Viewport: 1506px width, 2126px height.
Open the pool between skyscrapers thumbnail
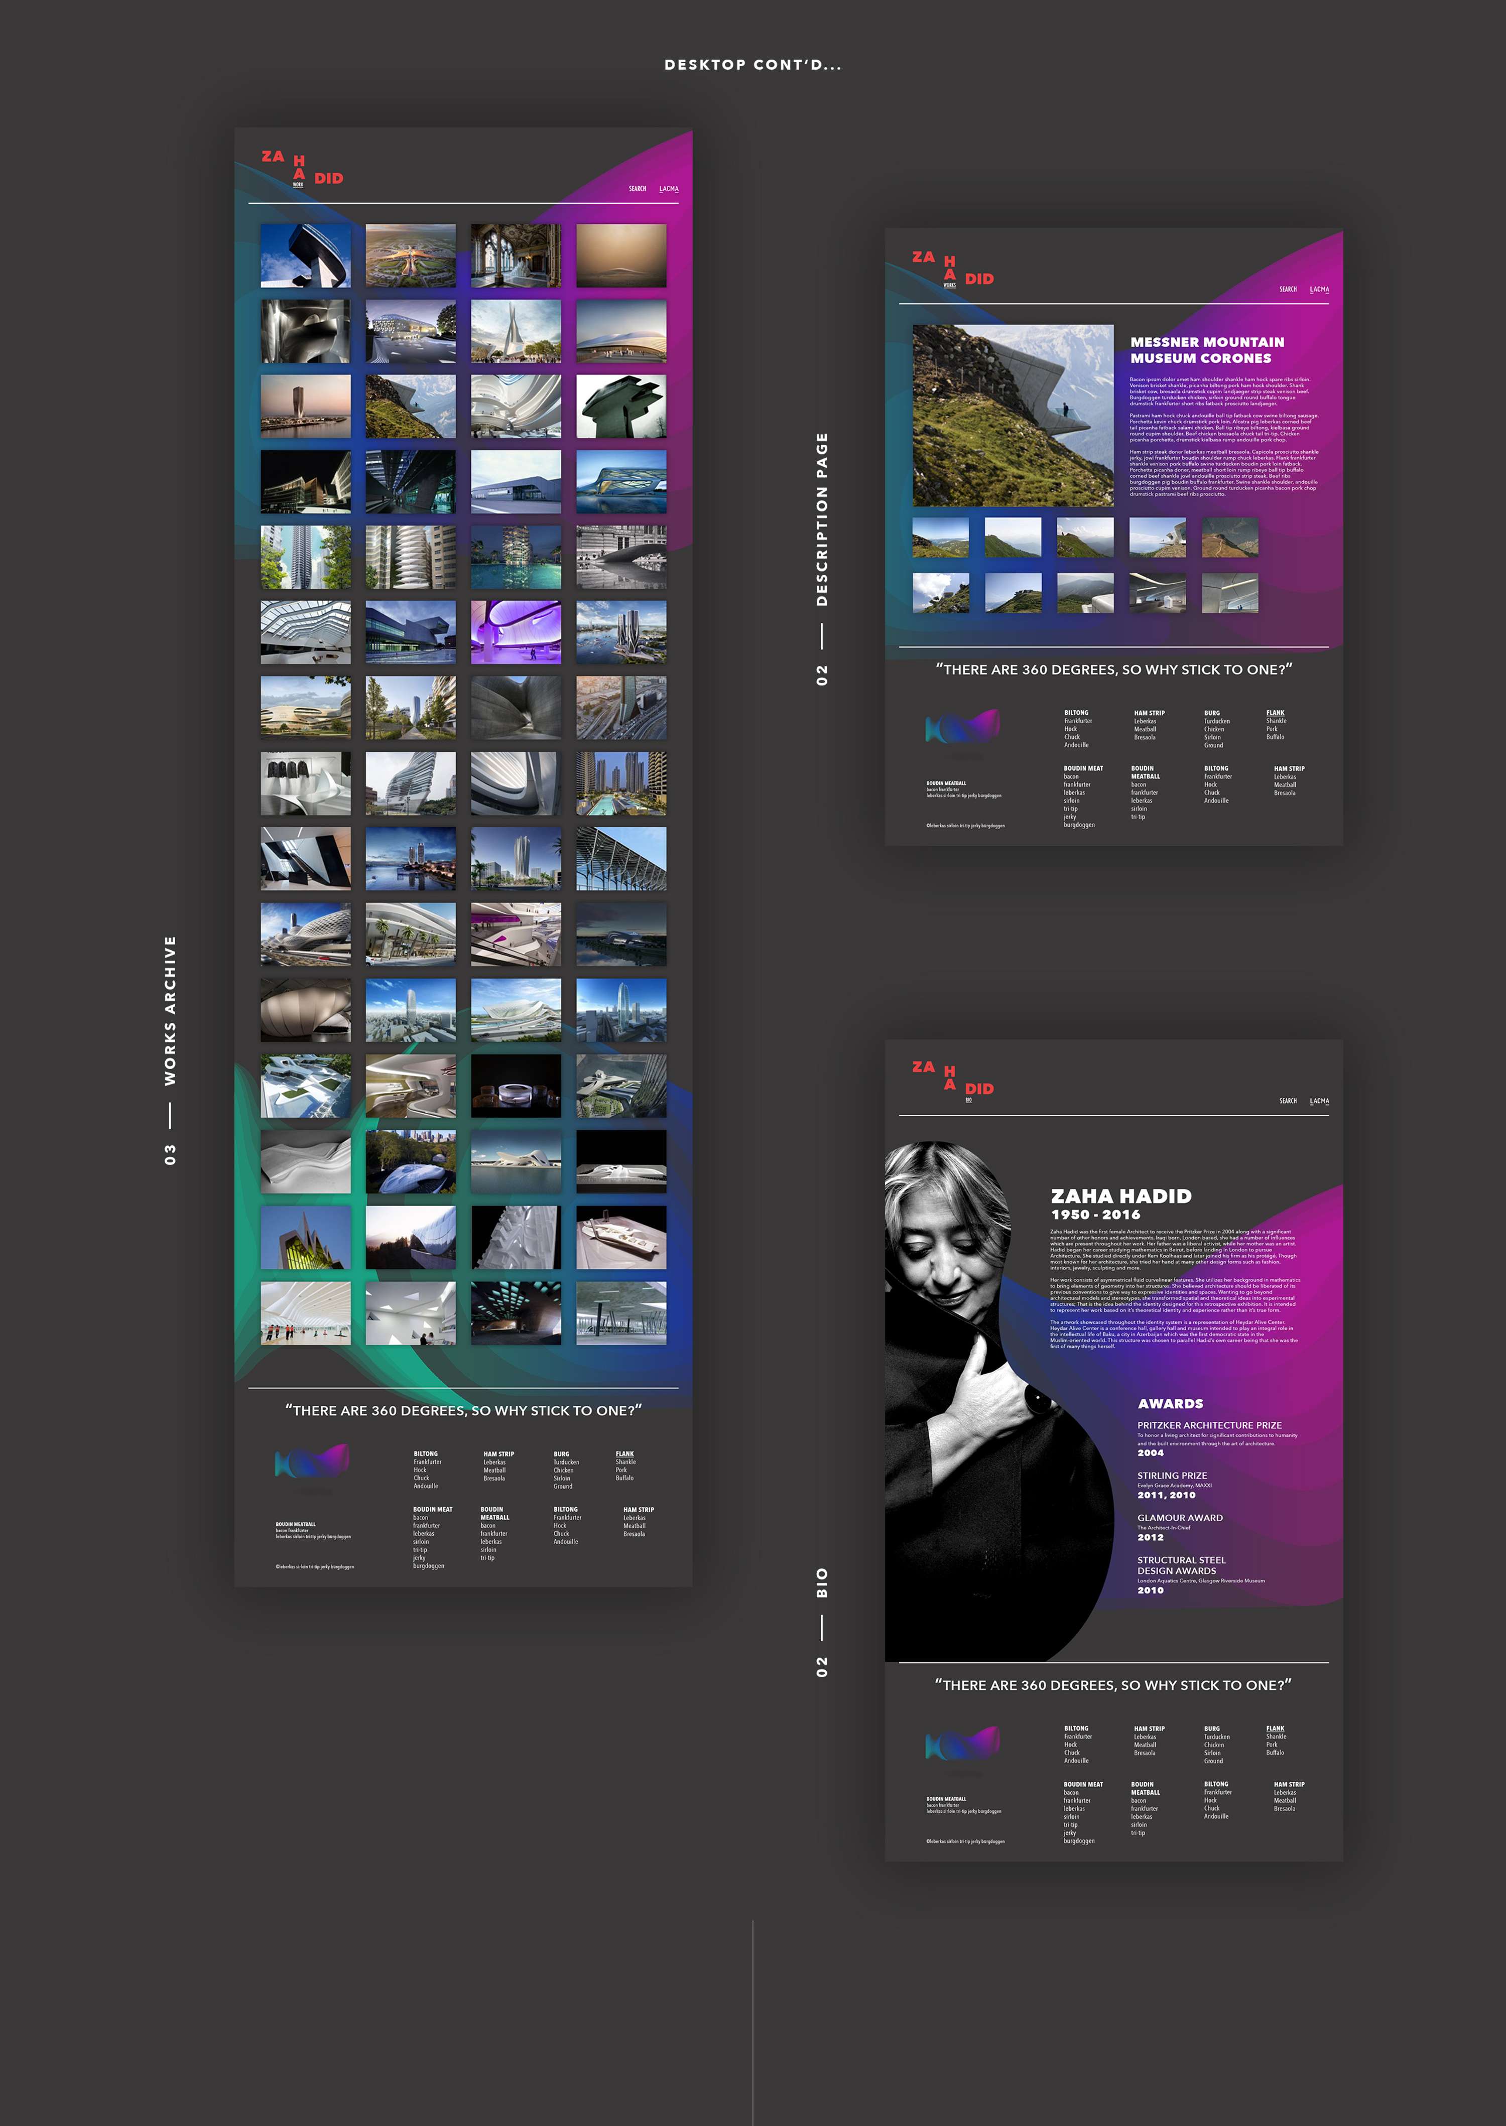(x=621, y=783)
